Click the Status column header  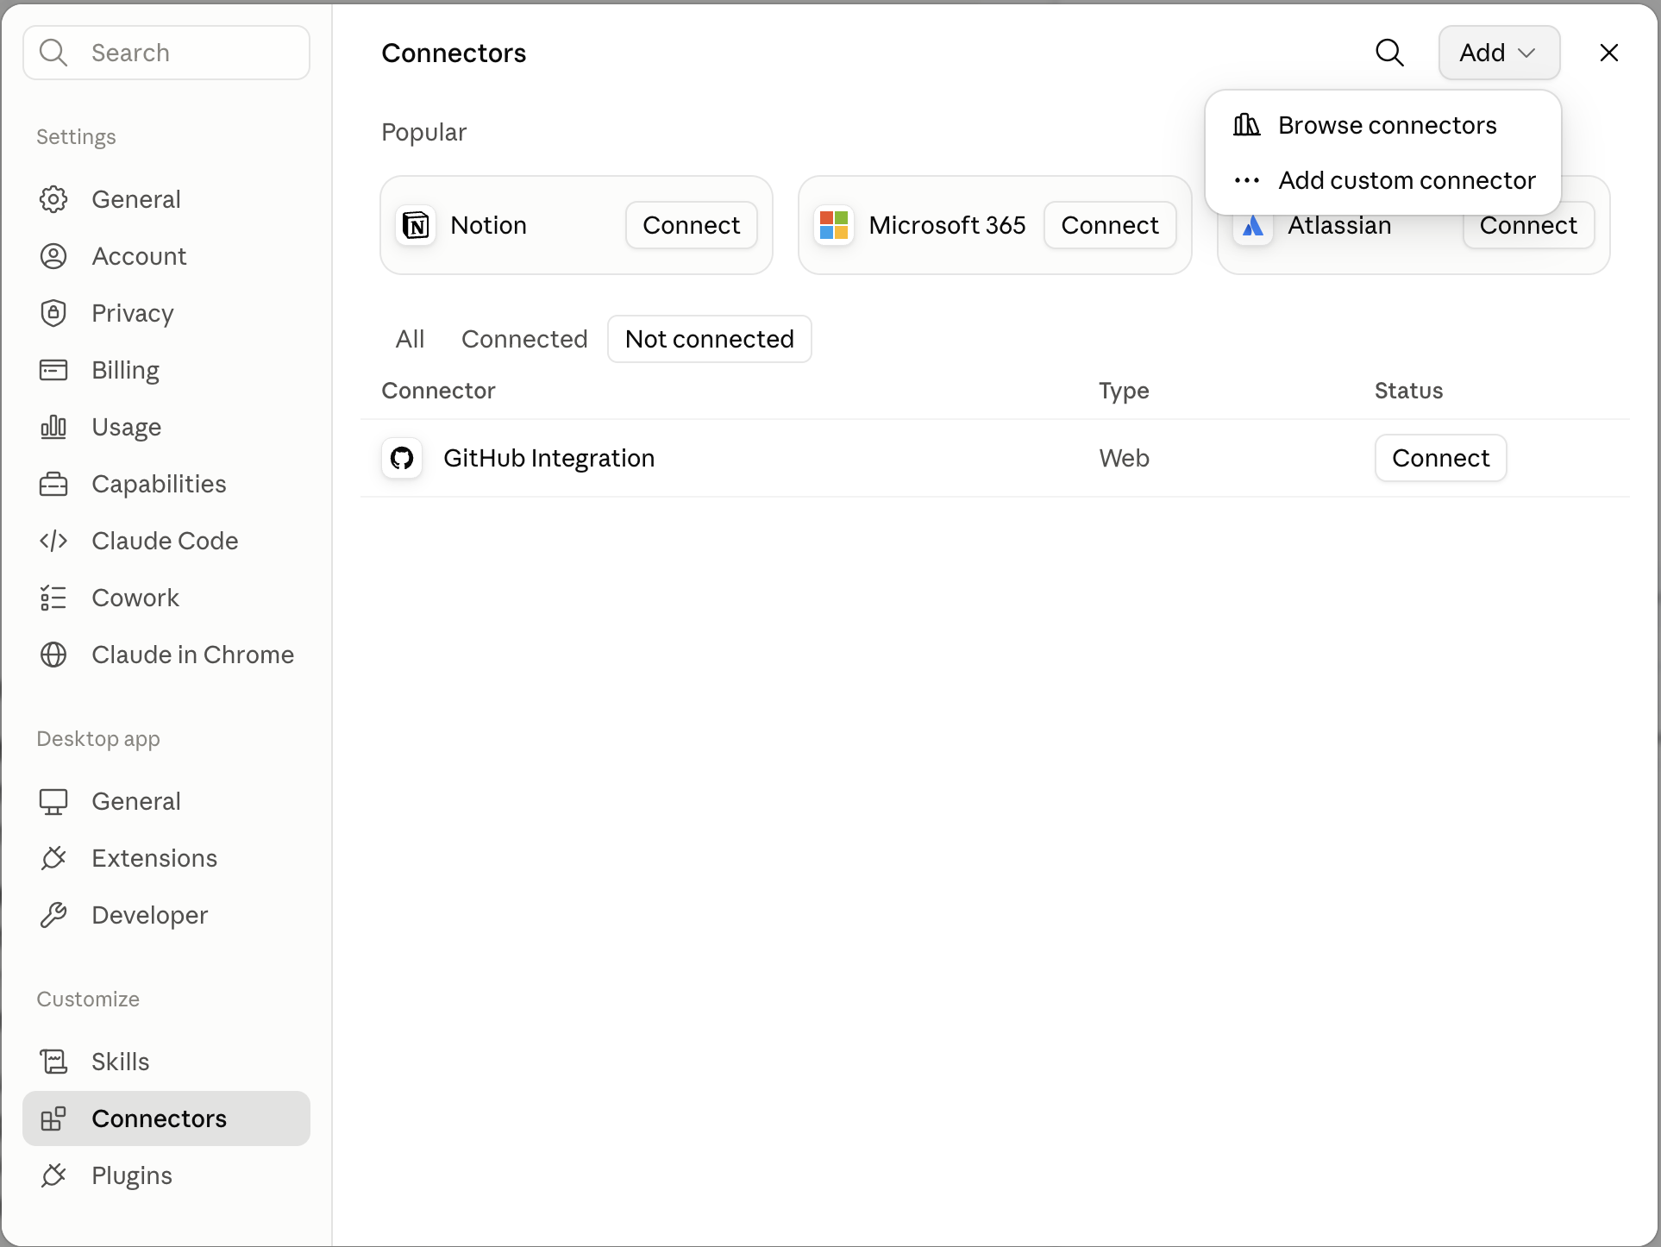tap(1408, 391)
